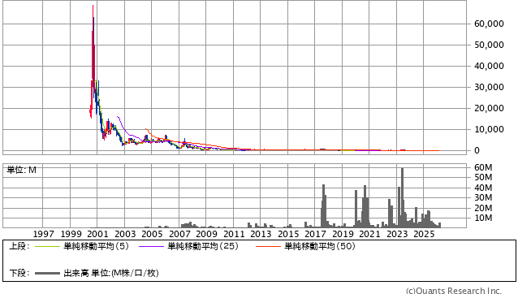
Task: Click the 2017 year label
Action: click(x=315, y=234)
